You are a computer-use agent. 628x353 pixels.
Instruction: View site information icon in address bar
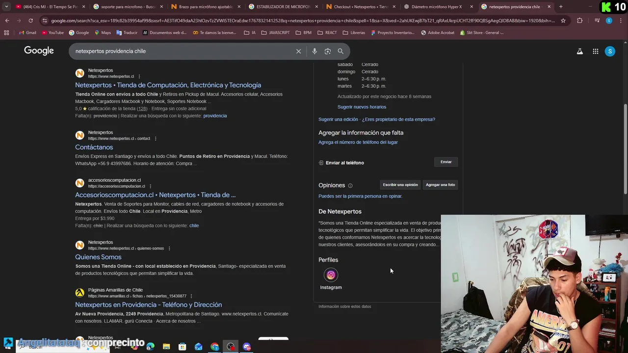[45, 21]
